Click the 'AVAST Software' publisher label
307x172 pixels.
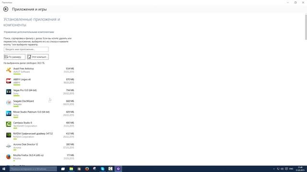click(22, 72)
